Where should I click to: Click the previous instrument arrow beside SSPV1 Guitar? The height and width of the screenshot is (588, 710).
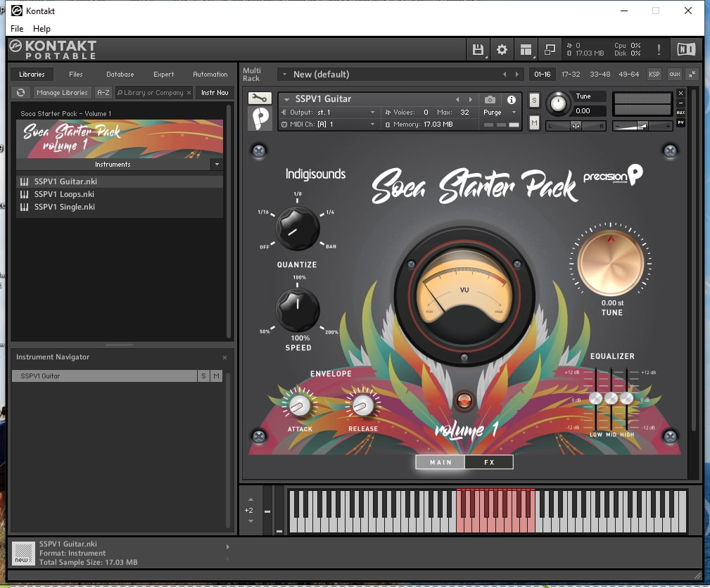click(457, 100)
